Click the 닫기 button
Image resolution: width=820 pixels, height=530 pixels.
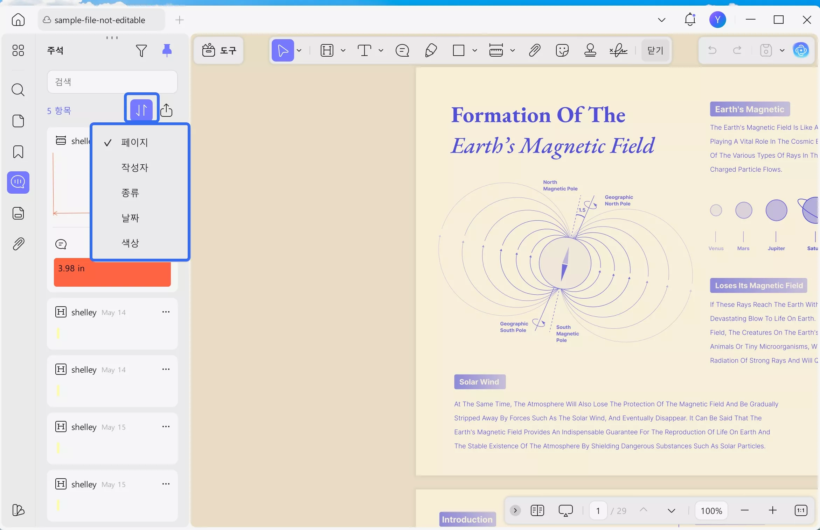click(x=655, y=50)
